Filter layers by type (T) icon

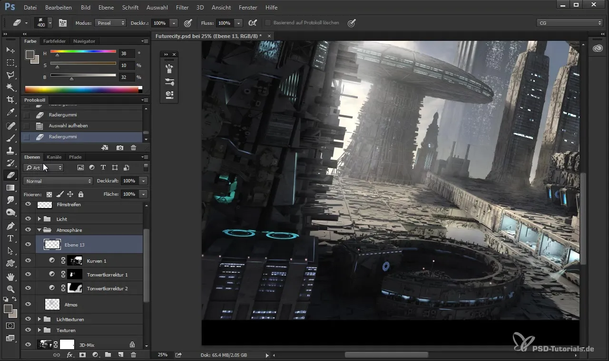pyautogui.click(x=103, y=168)
